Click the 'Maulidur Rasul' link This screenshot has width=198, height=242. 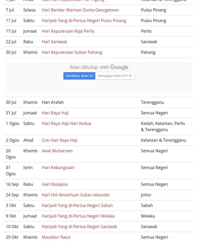pos(56,237)
